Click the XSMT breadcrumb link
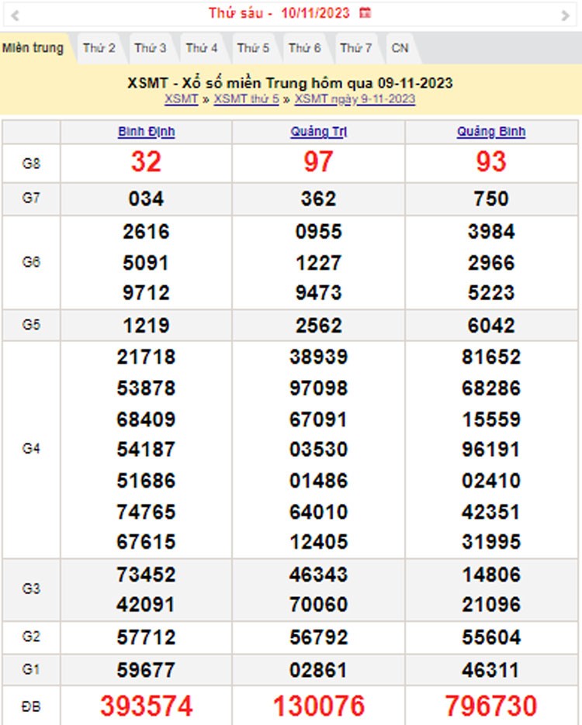582x725 pixels. coord(182,99)
